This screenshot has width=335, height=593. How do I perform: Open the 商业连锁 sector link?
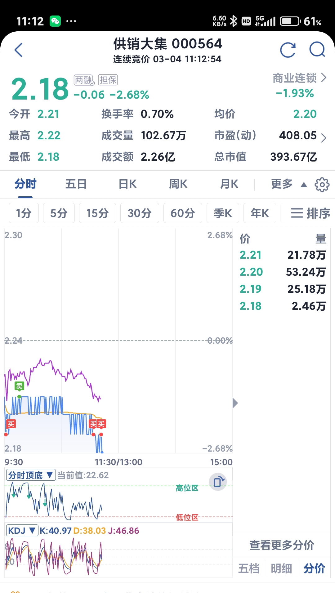point(299,78)
